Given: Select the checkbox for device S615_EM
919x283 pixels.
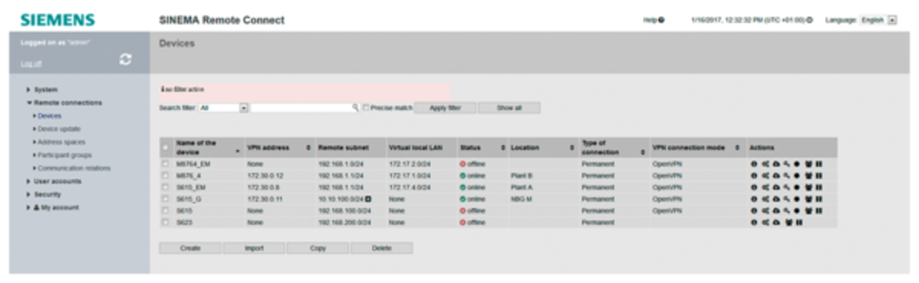Looking at the screenshot, I should coord(165,187).
